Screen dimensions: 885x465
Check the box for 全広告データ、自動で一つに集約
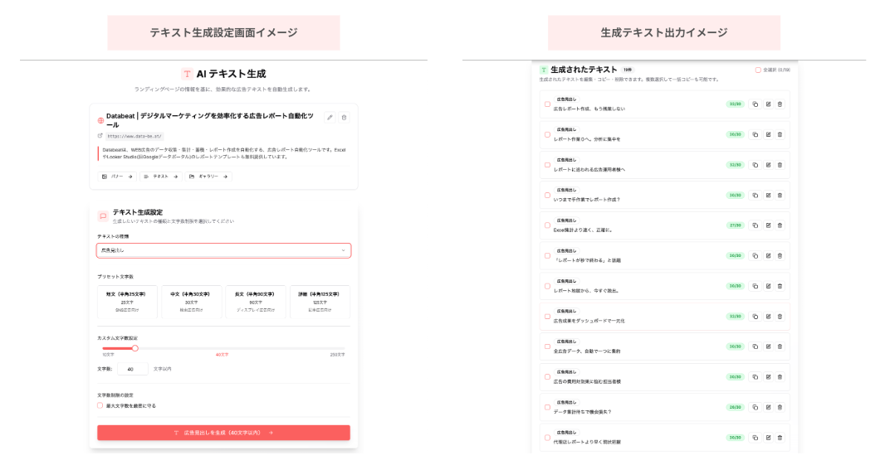click(x=547, y=346)
